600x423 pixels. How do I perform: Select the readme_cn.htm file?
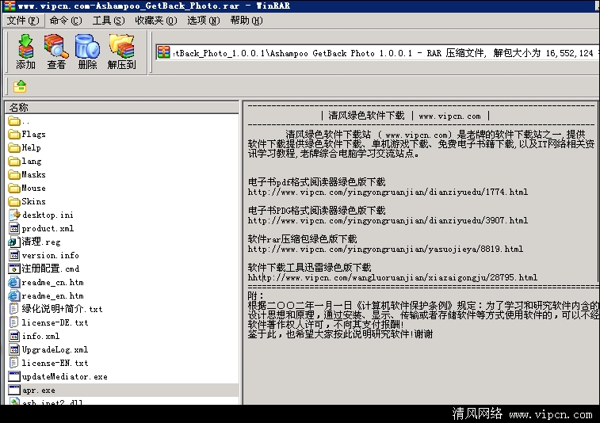(x=46, y=282)
